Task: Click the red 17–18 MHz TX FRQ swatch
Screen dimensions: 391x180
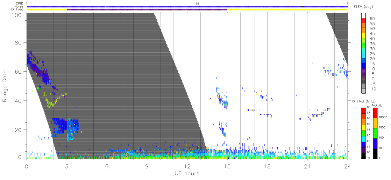Action: 364,110
